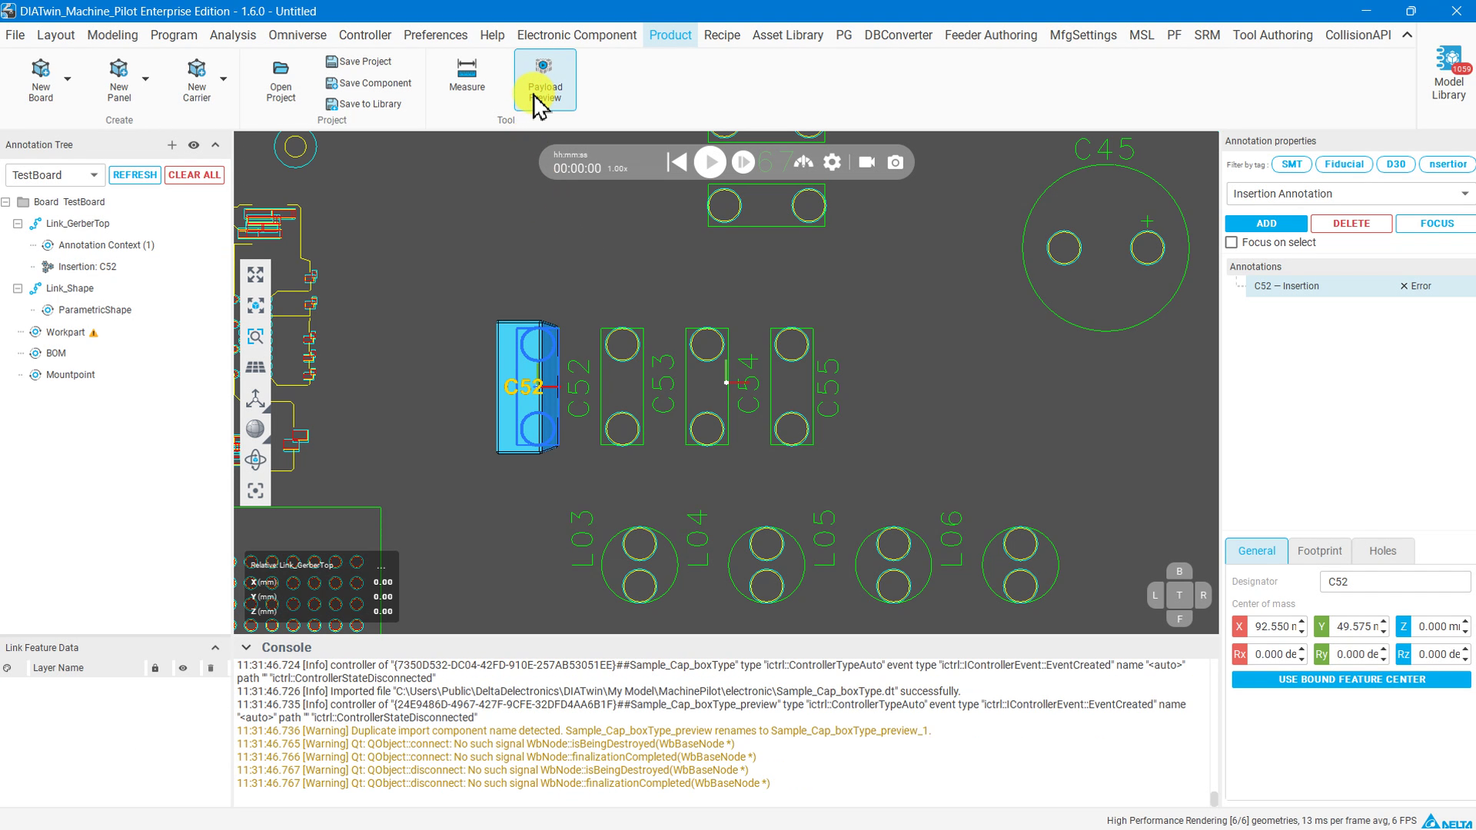This screenshot has height=830, width=1476.
Task: Collapse Link_Shape tree node
Action: pos(18,288)
